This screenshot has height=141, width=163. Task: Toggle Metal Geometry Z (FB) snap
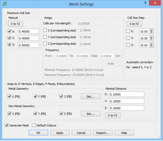61,96
